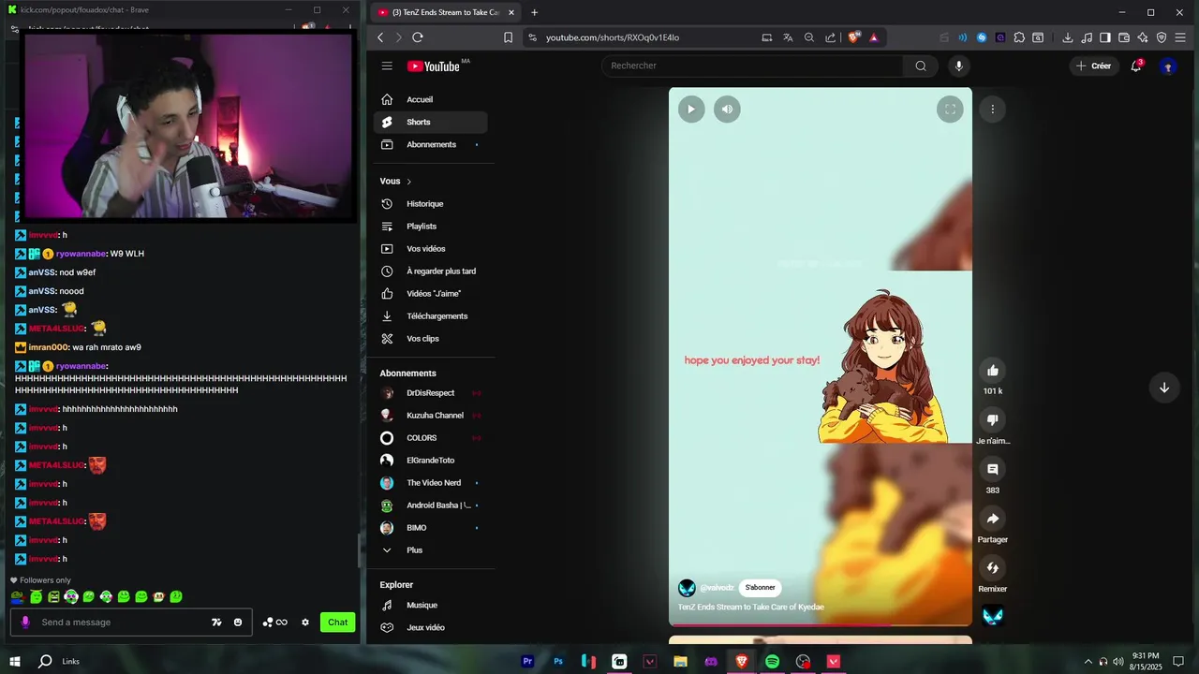This screenshot has height=674, width=1199.
Task: Open Brave downloads icon
Action: pyautogui.click(x=1068, y=37)
